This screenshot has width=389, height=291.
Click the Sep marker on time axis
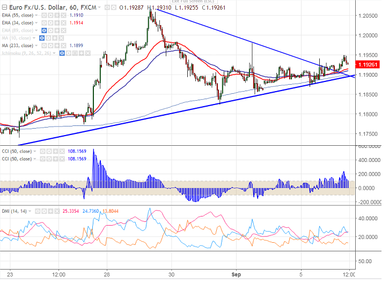(237, 274)
